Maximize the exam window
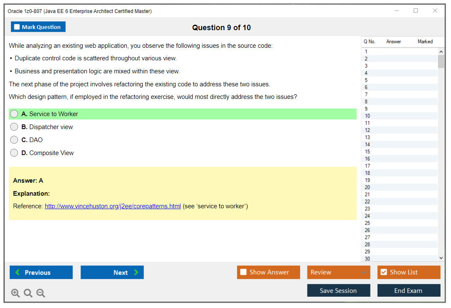The image size is (451, 308). tap(416, 11)
